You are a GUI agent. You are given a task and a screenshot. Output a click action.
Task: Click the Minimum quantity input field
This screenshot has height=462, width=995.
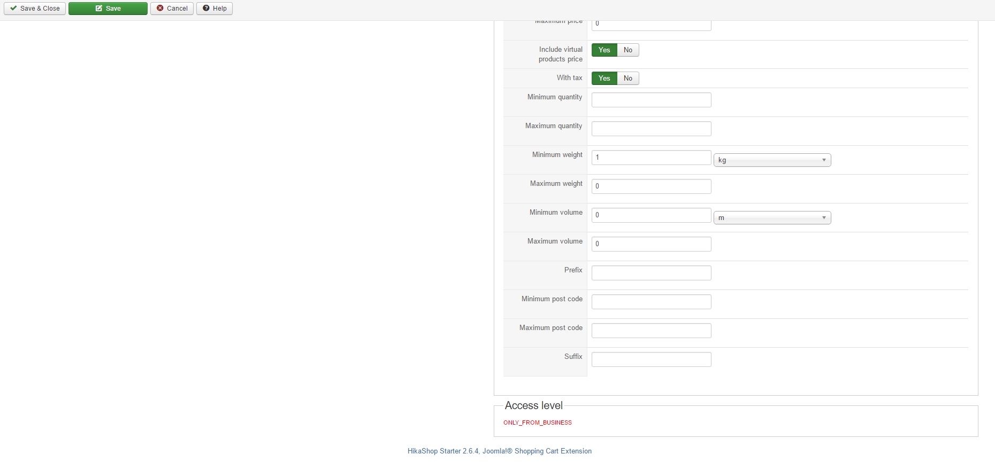coord(651,100)
